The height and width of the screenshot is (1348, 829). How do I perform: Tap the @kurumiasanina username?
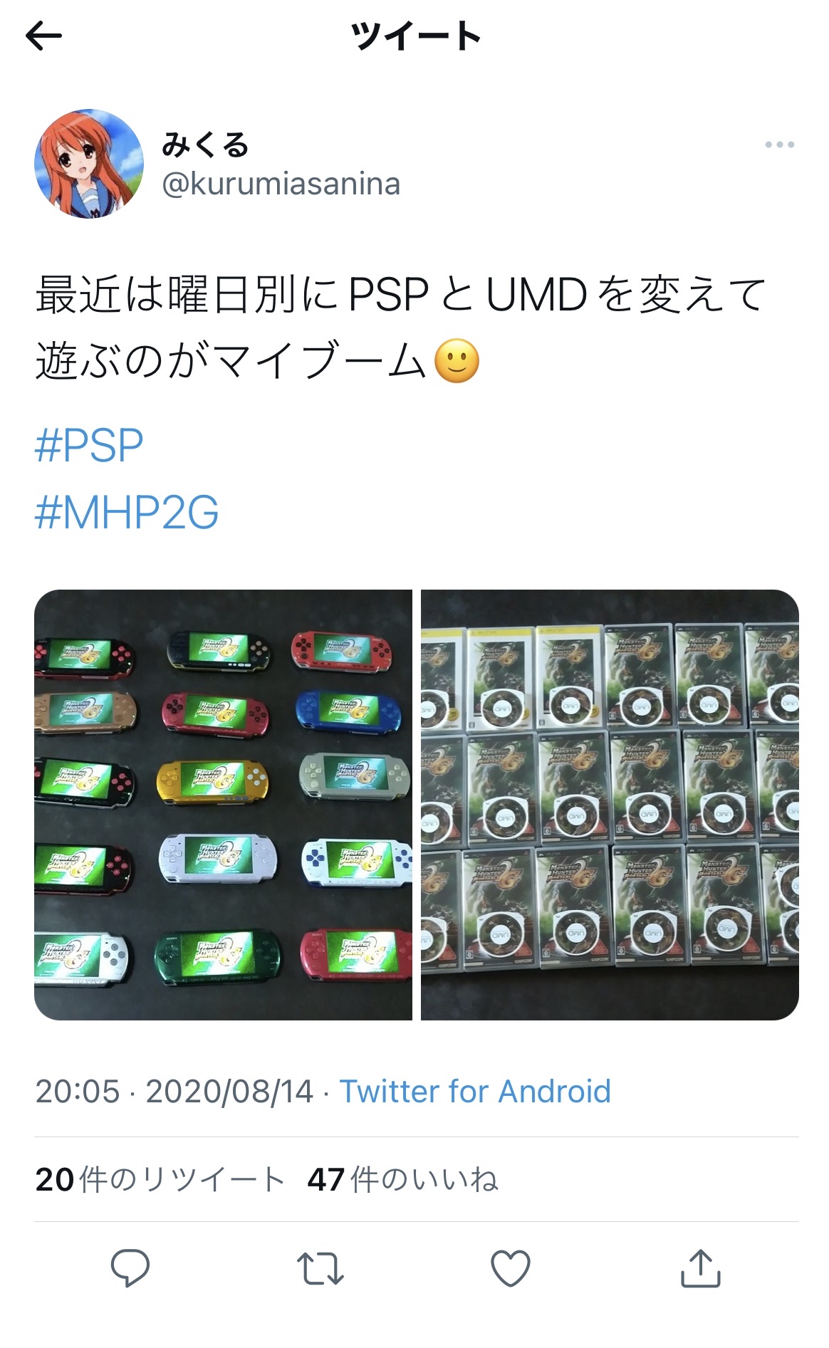click(x=281, y=184)
